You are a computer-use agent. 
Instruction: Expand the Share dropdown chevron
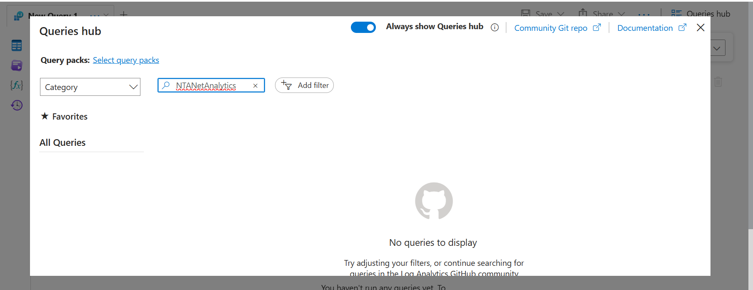(x=621, y=14)
